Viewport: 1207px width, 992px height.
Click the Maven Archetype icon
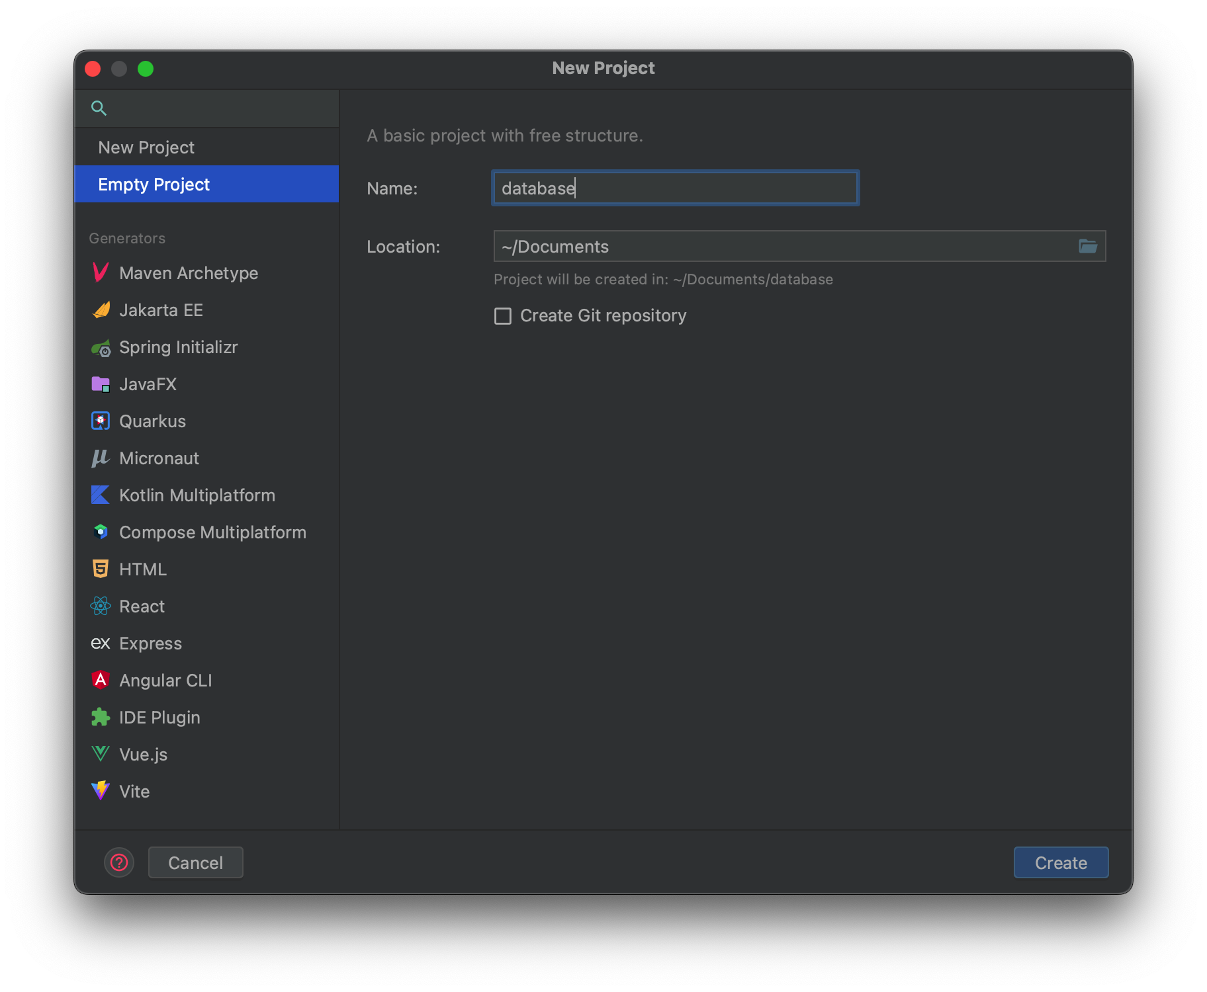coord(101,272)
